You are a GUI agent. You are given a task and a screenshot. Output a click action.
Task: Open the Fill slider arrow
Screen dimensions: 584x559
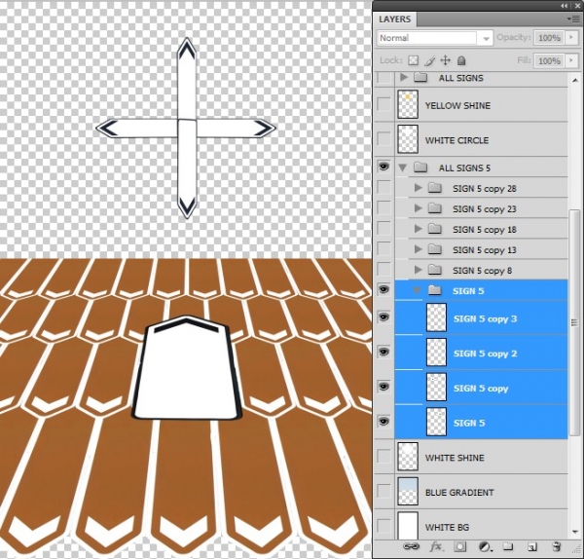tap(572, 60)
